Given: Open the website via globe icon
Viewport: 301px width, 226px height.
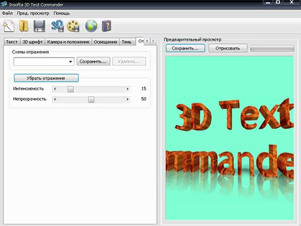Looking at the screenshot, I should 91,26.
